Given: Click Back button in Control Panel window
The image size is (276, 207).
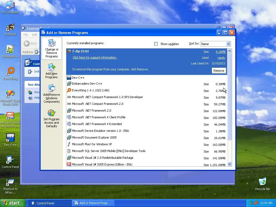Looking at the screenshot, I should coord(30,43).
